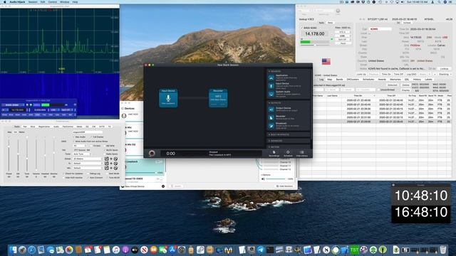This screenshot has height=256, width=456.
Task: Switch to EQ tab in Preferences window
Action: 87,127
